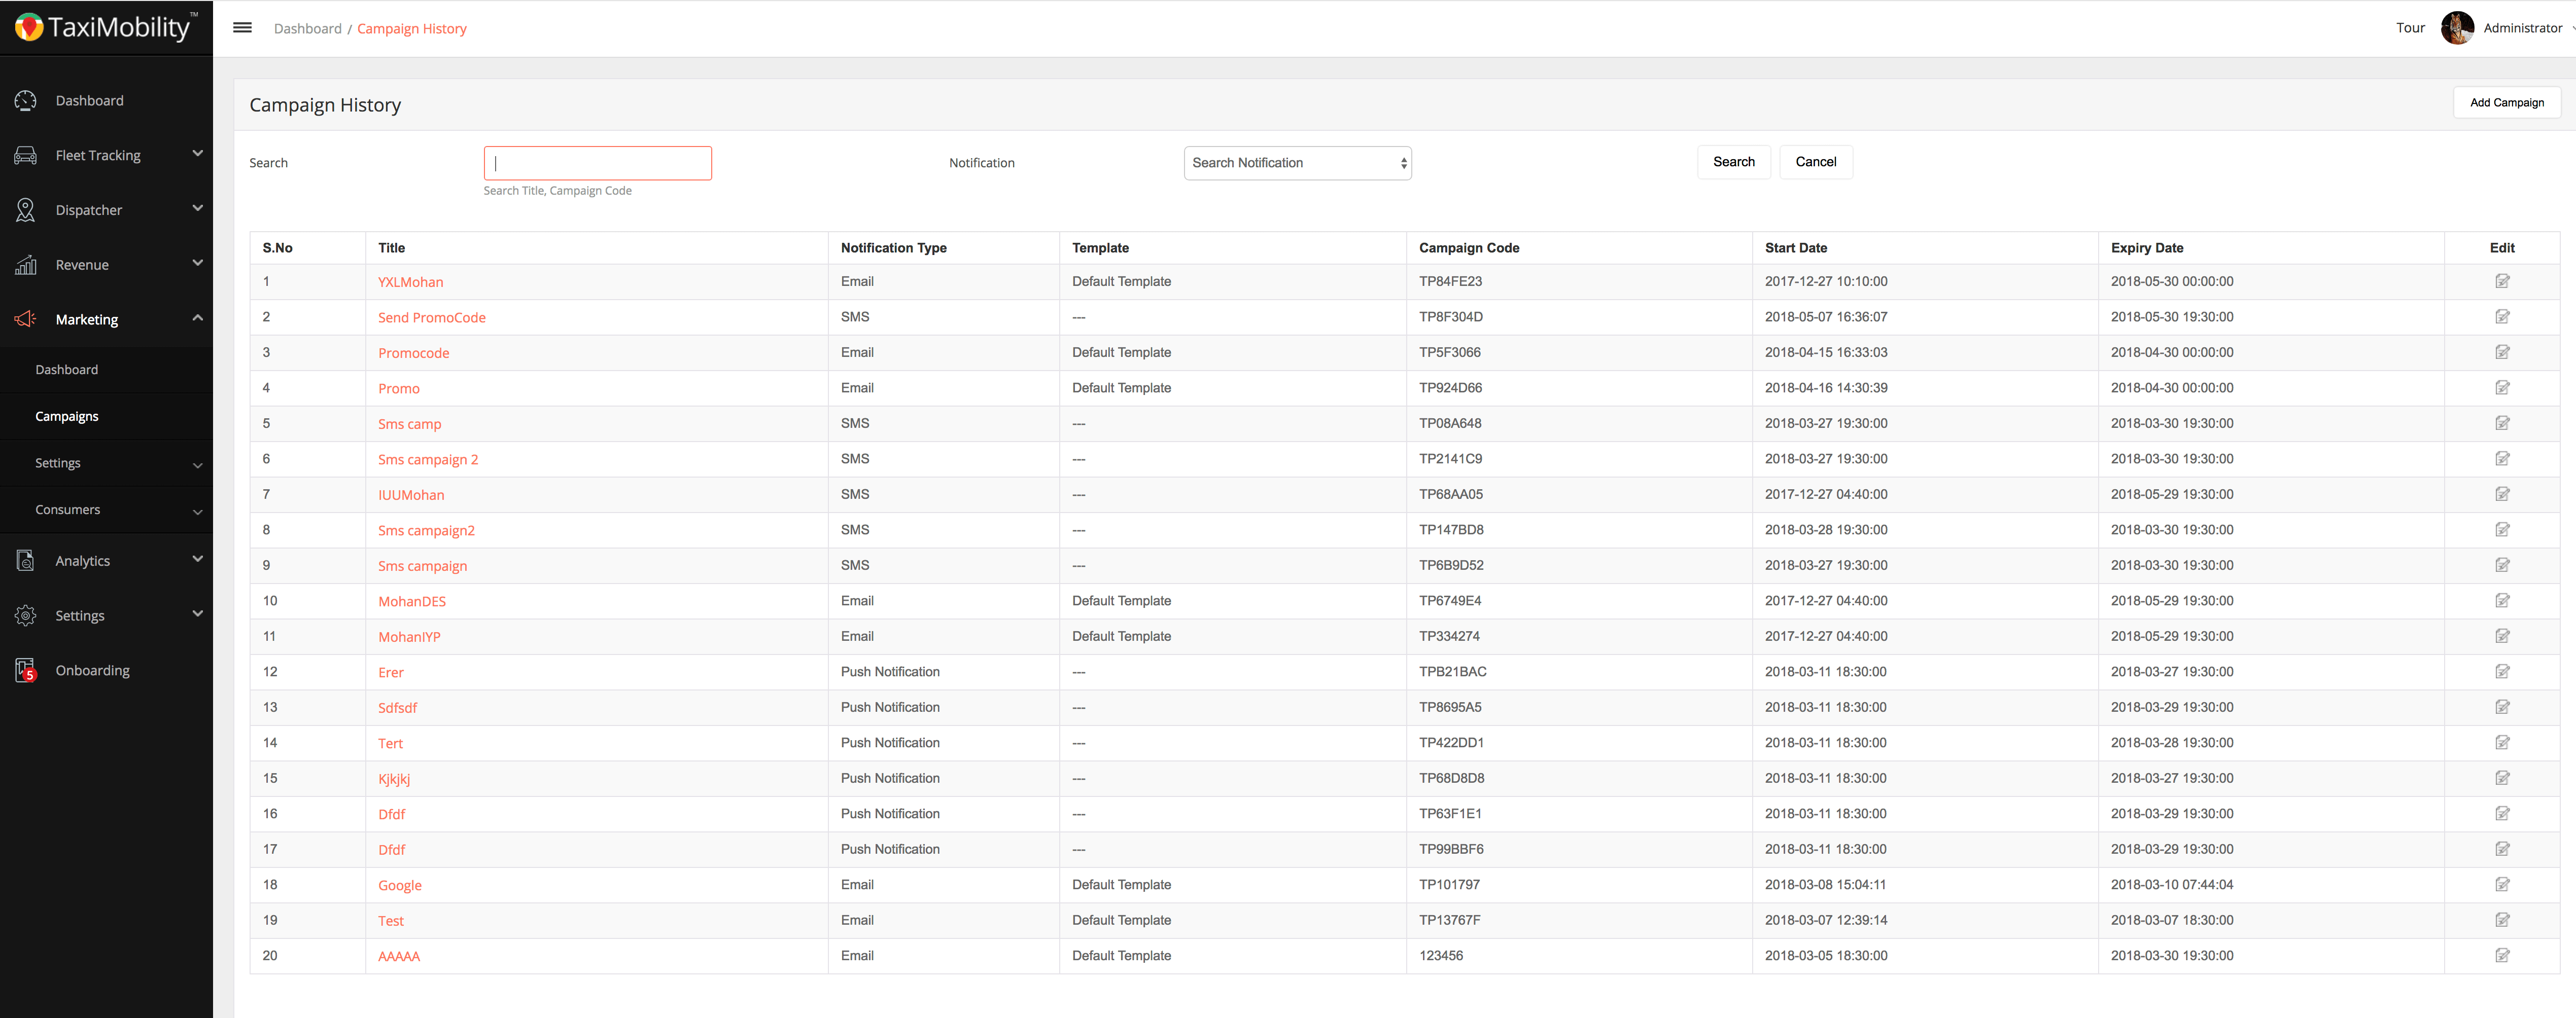Click the Search button
The width and height of the screenshot is (2576, 1018).
coord(1733,162)
